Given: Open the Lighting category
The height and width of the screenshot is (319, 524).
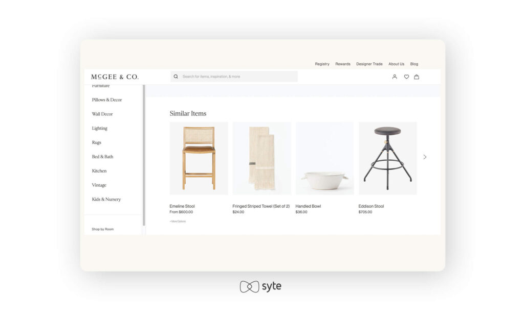Looking at the screenshot, I should (x=100, y=128).
